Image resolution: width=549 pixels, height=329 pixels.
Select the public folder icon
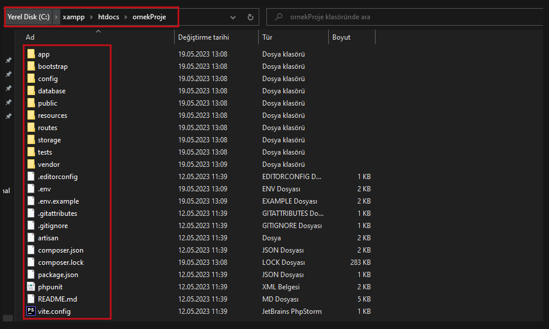31,103
